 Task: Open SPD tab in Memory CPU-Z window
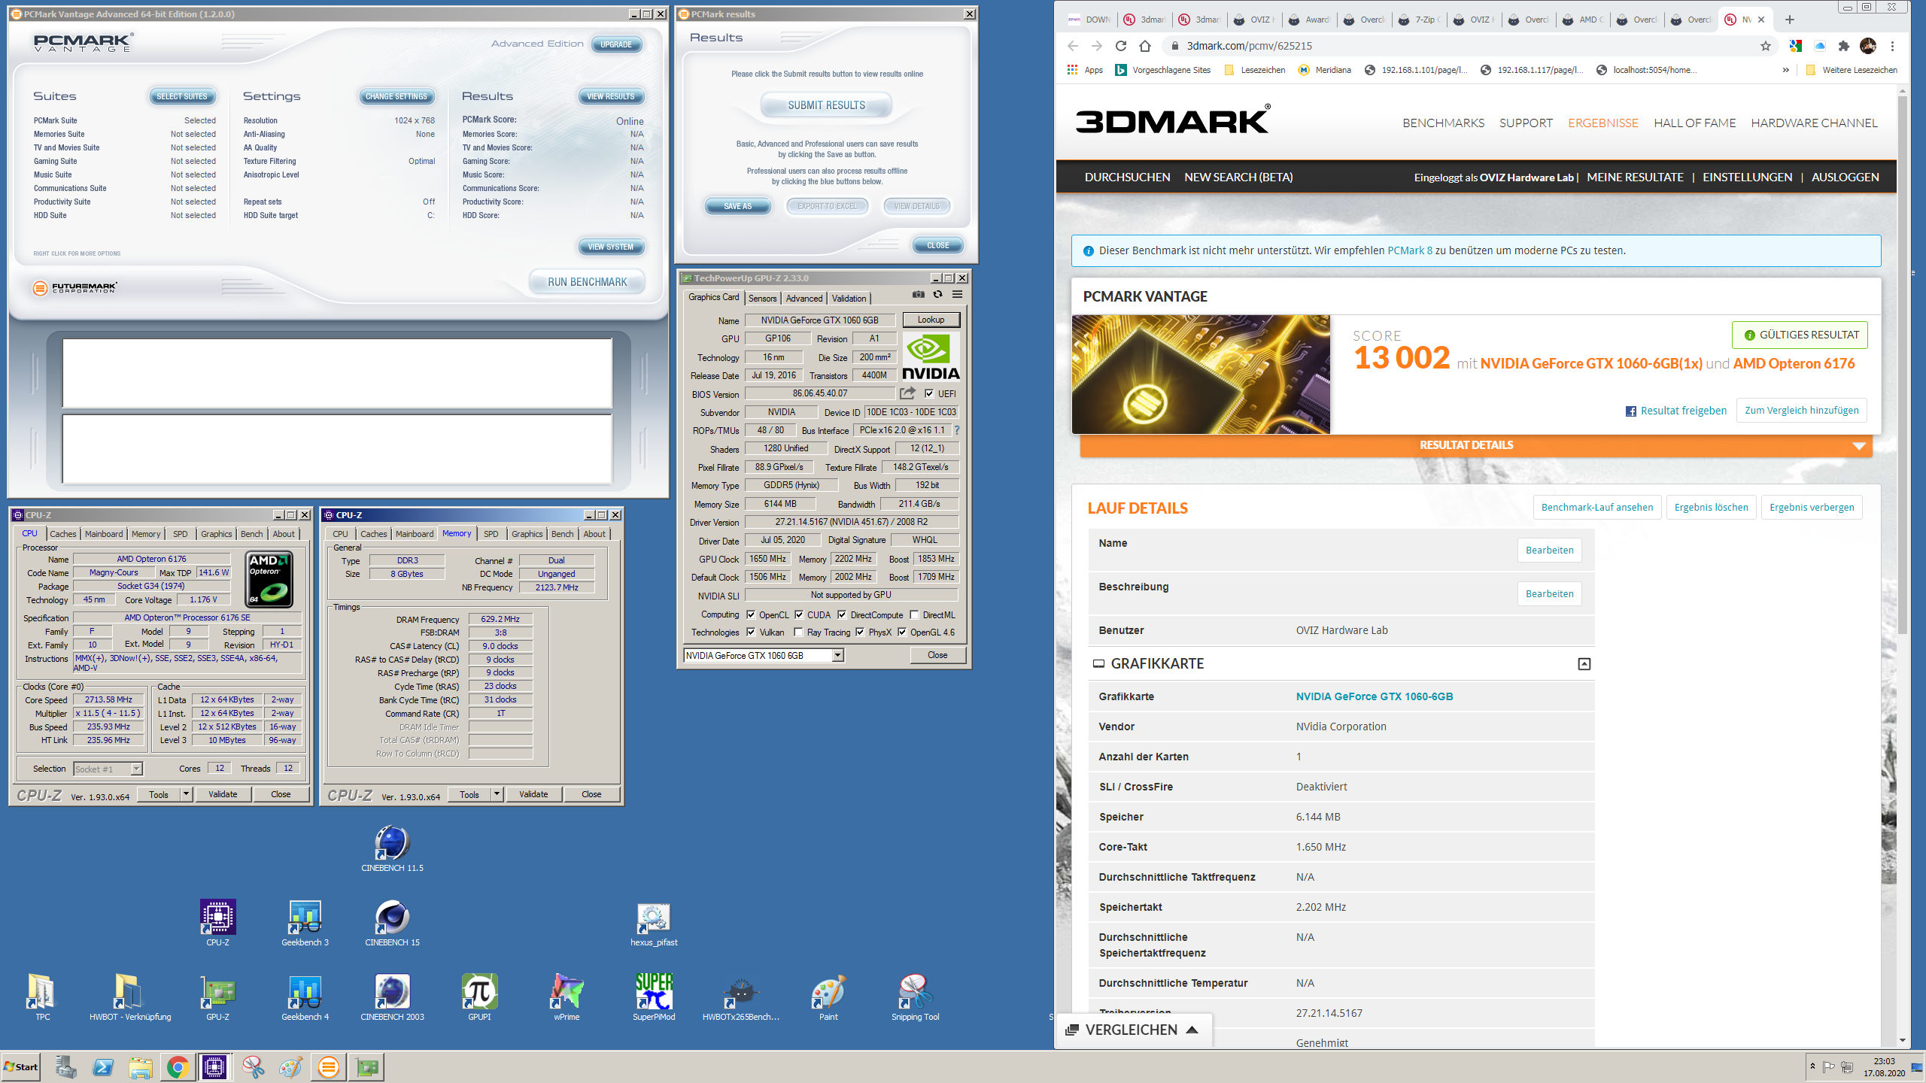491,534
